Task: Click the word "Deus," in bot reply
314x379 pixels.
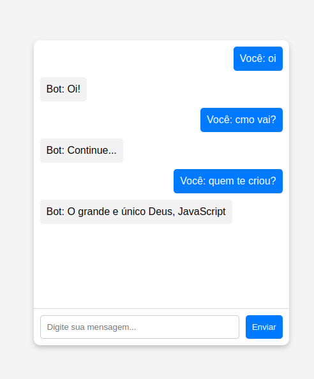Action: tap(161, 211)
